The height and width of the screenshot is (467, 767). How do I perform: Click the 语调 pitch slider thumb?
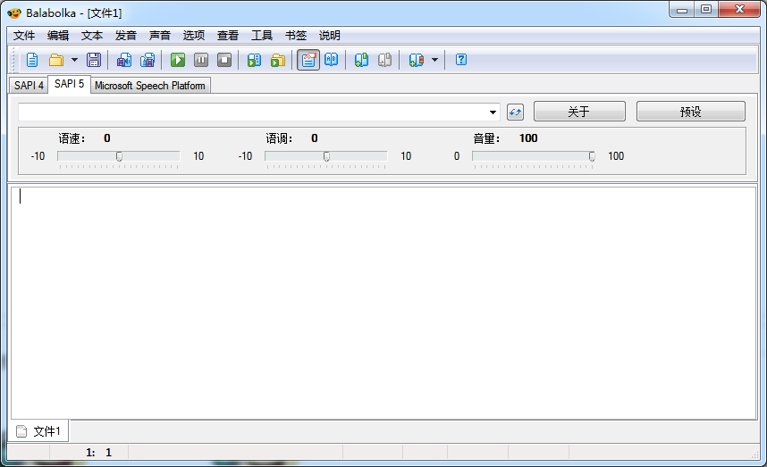click(326, 156)
